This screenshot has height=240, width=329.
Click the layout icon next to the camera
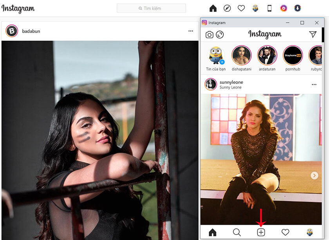coord(220,34)
